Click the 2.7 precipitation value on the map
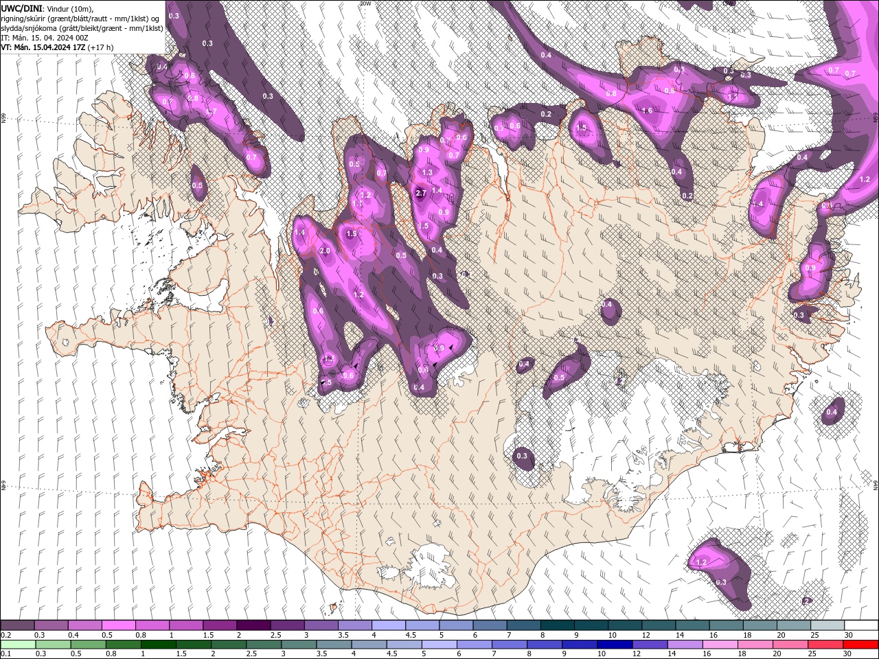This screenshot has height=659, width=879. 421,193
